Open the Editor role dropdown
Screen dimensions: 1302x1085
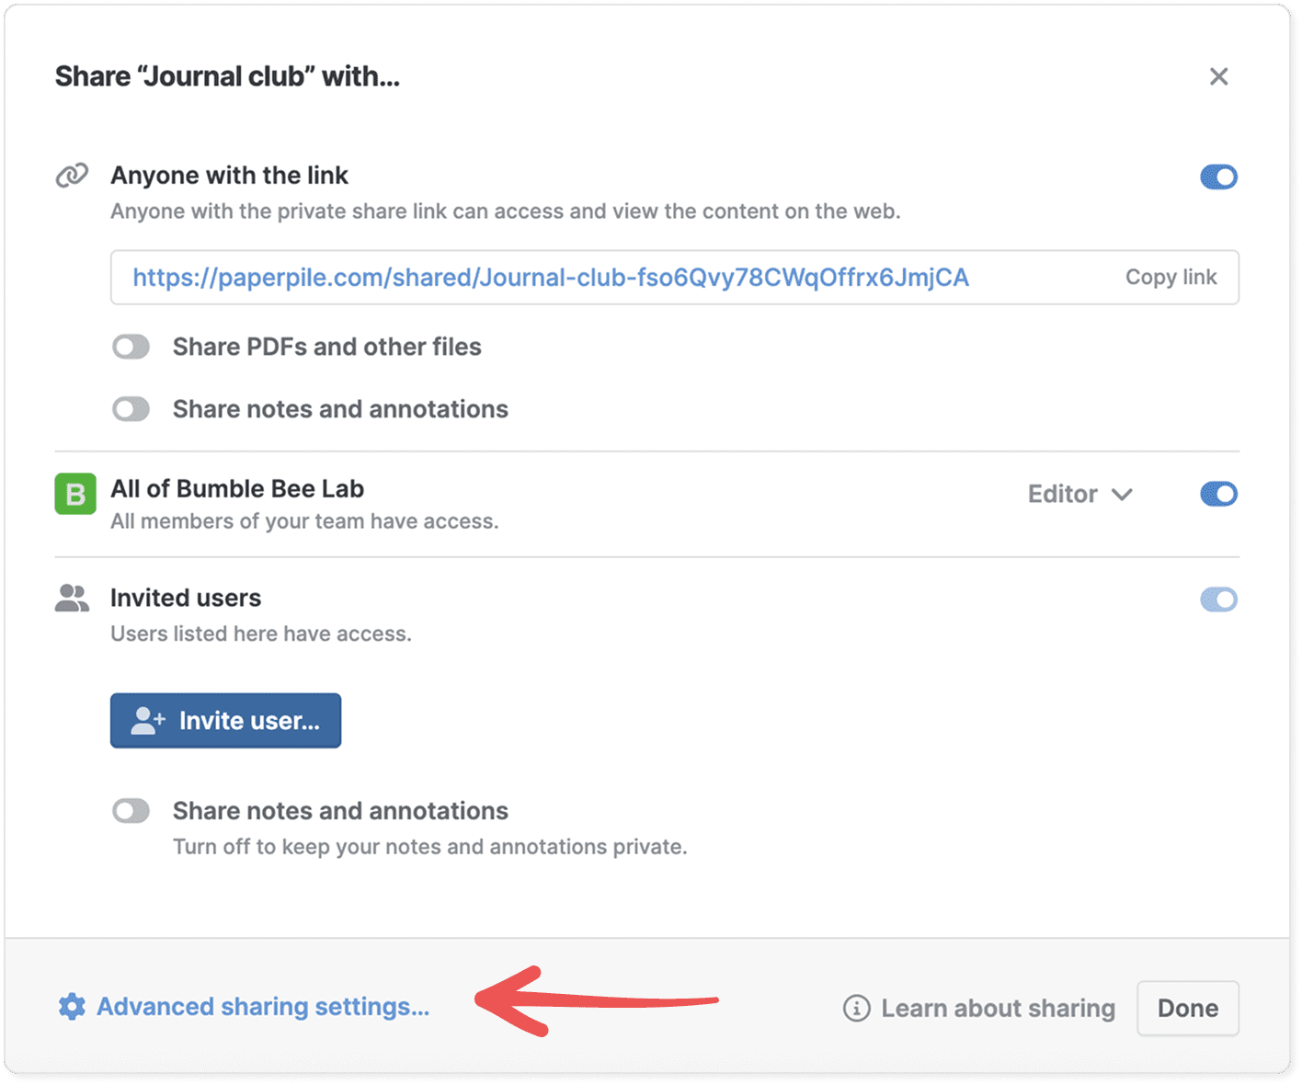click(x=1079, y=494)
